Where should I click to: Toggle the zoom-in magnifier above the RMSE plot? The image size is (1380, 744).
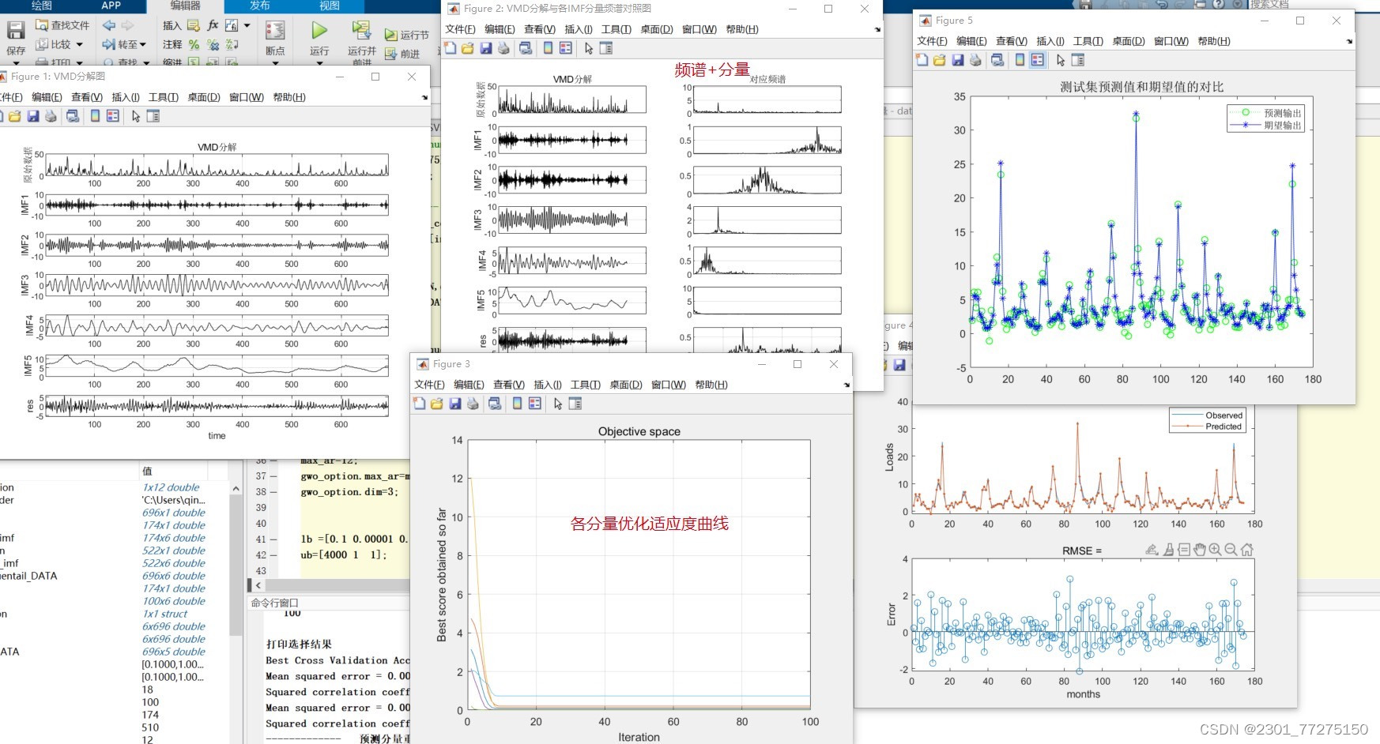point(1214,550)
